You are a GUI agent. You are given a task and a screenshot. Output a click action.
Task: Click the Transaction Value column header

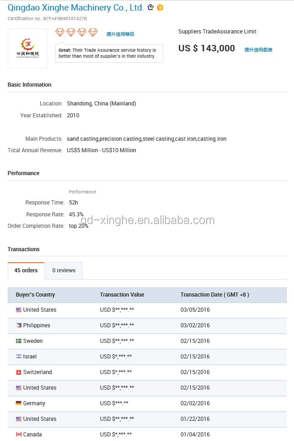pos(122,295)
